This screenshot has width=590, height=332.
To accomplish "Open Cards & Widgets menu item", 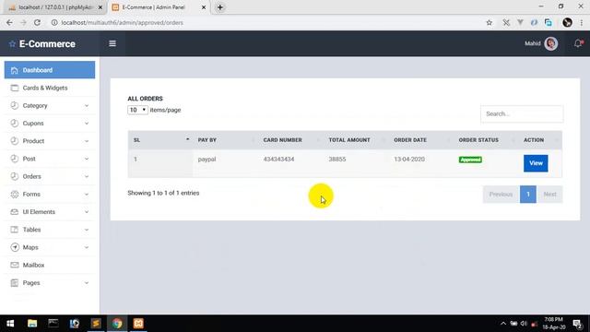I will click(50, 89).
